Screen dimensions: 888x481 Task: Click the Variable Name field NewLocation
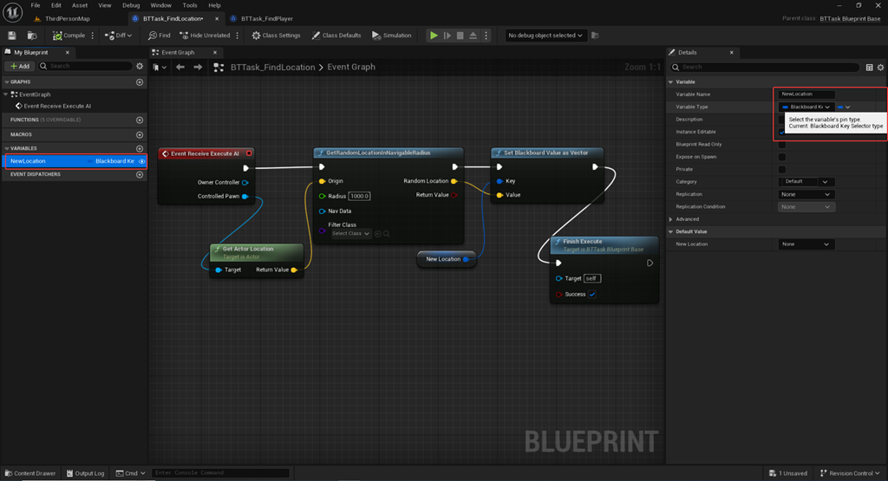click(806, 94)
